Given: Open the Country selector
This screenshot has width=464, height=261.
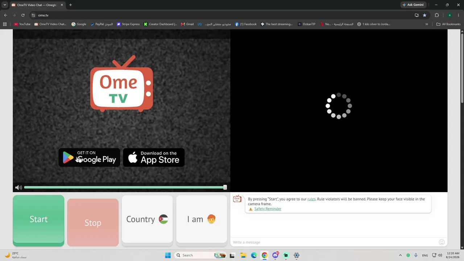Looking at the screenshot, I should [147, 219].
